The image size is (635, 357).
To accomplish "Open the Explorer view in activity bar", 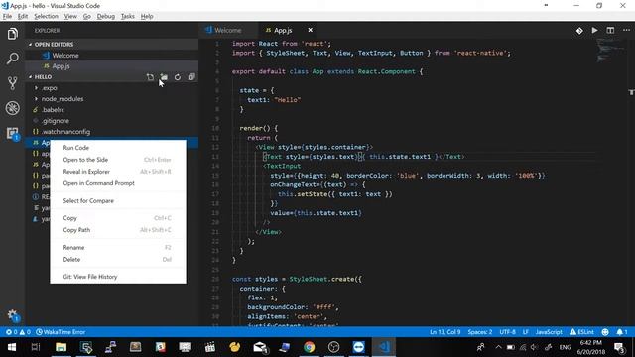I will (13, 34).
